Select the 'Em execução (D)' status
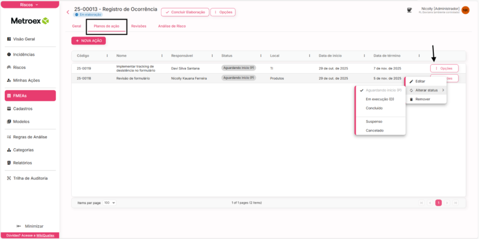479x239 pixels. tap(380, 99)
